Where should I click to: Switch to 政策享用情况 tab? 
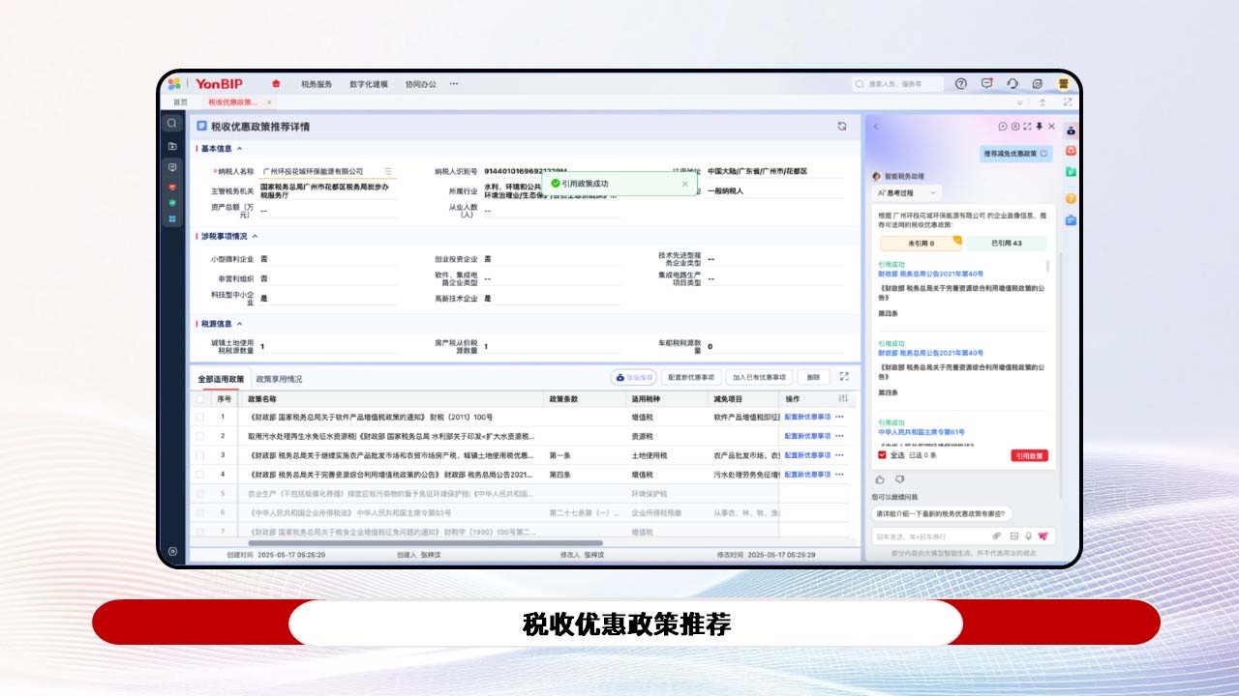tap(279, 379)
